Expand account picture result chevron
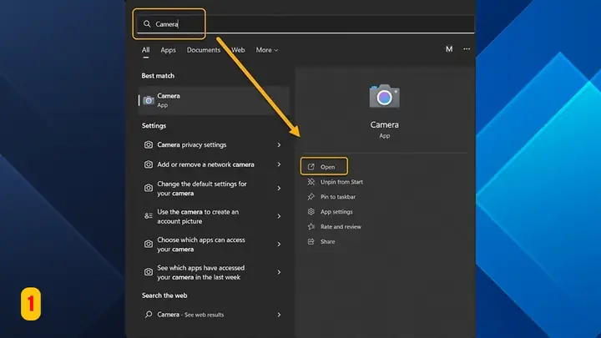The image size is (601, 338). (279, 216)
